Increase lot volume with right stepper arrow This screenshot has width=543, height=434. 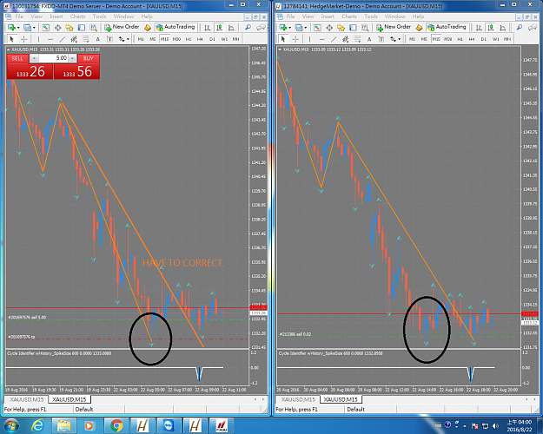click(x=72, y=58)
